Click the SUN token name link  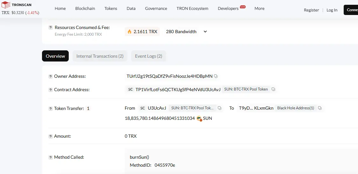tap(207, 119)
